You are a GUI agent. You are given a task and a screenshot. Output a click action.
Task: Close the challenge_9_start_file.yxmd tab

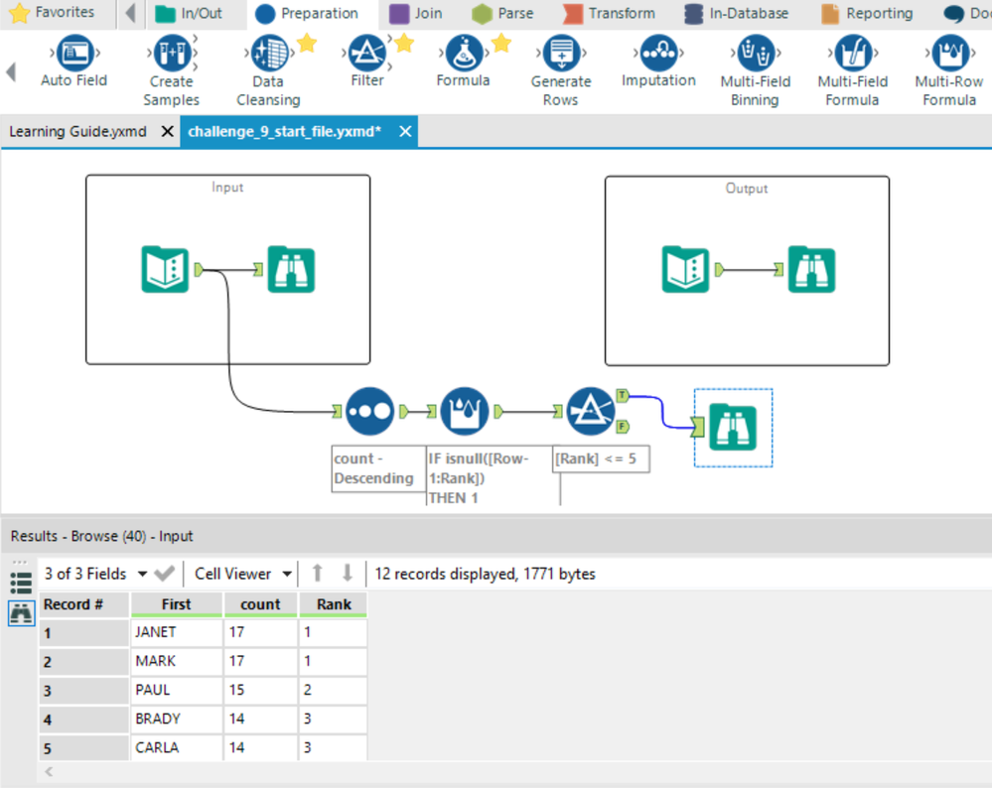(405, 132)
